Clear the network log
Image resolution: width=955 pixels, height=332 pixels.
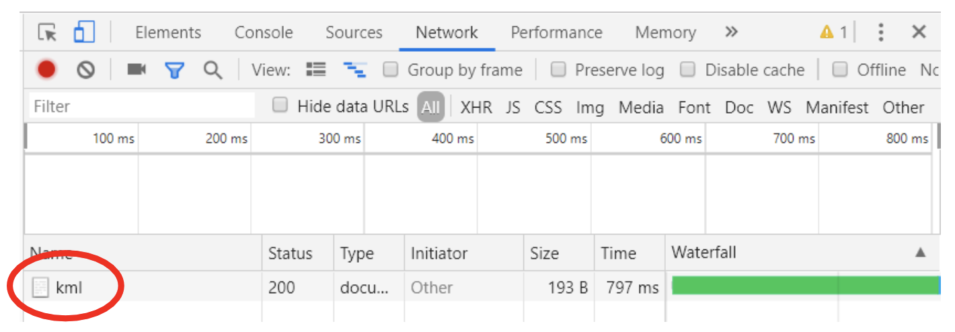pyautogui.click(x=85, y=69)
